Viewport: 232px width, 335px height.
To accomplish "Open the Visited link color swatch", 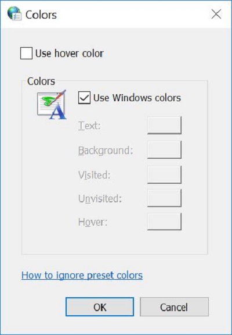I will tap(164, 174).
